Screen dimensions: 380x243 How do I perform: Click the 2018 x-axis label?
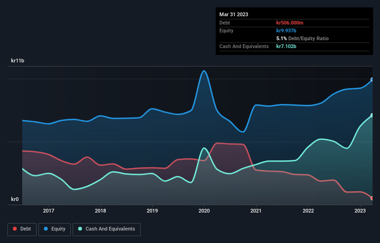pos(100,211)
